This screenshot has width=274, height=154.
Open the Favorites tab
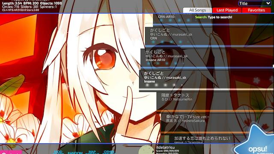coord(256,10)
